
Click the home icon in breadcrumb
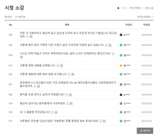[118, 8]
